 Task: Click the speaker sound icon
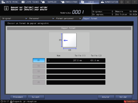tap(128, 2)
